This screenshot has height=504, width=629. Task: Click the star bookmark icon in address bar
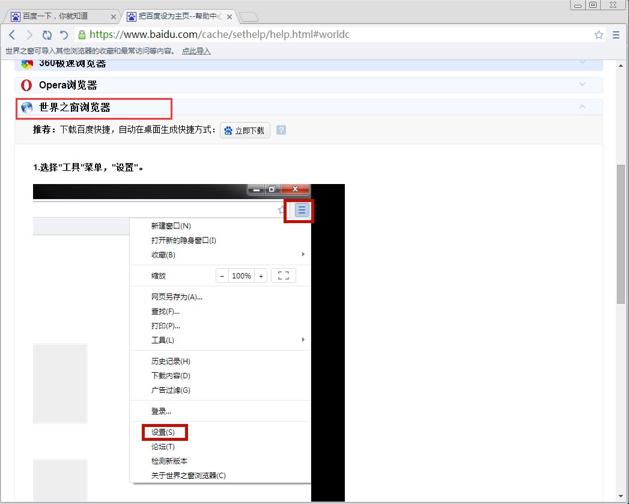tap(598, 34)
